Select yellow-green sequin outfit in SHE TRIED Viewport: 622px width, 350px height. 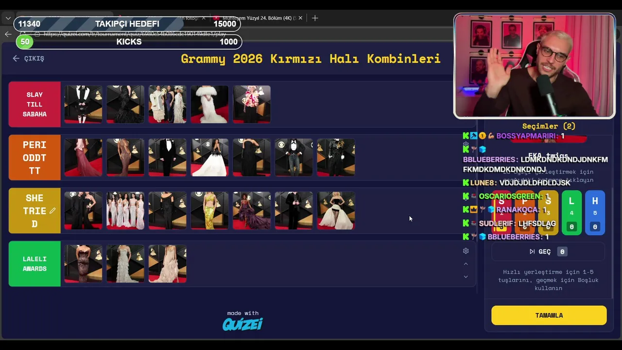tap(209, 210)
